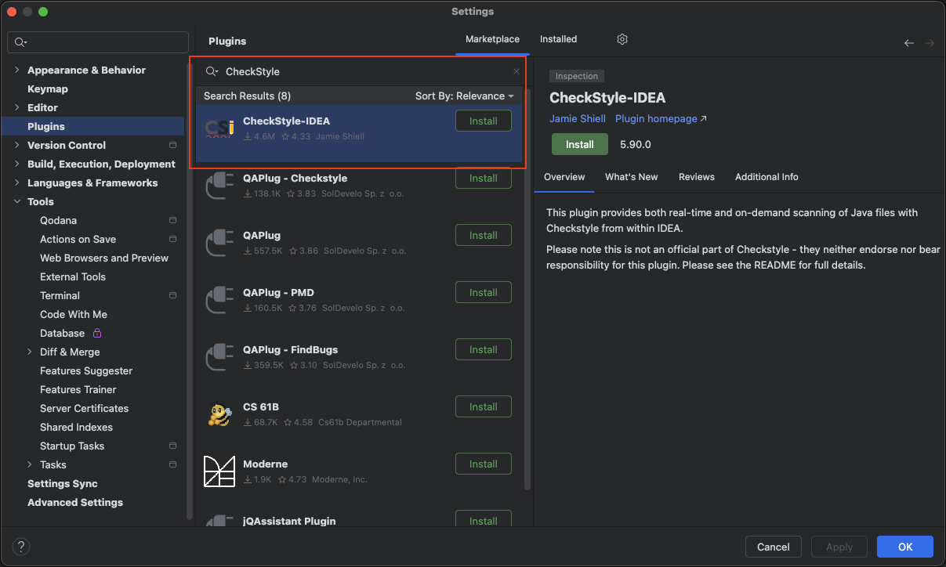Expand the Diff & Merge node
The width and height of the screenshot is (946, 567).
pos(30,352)
